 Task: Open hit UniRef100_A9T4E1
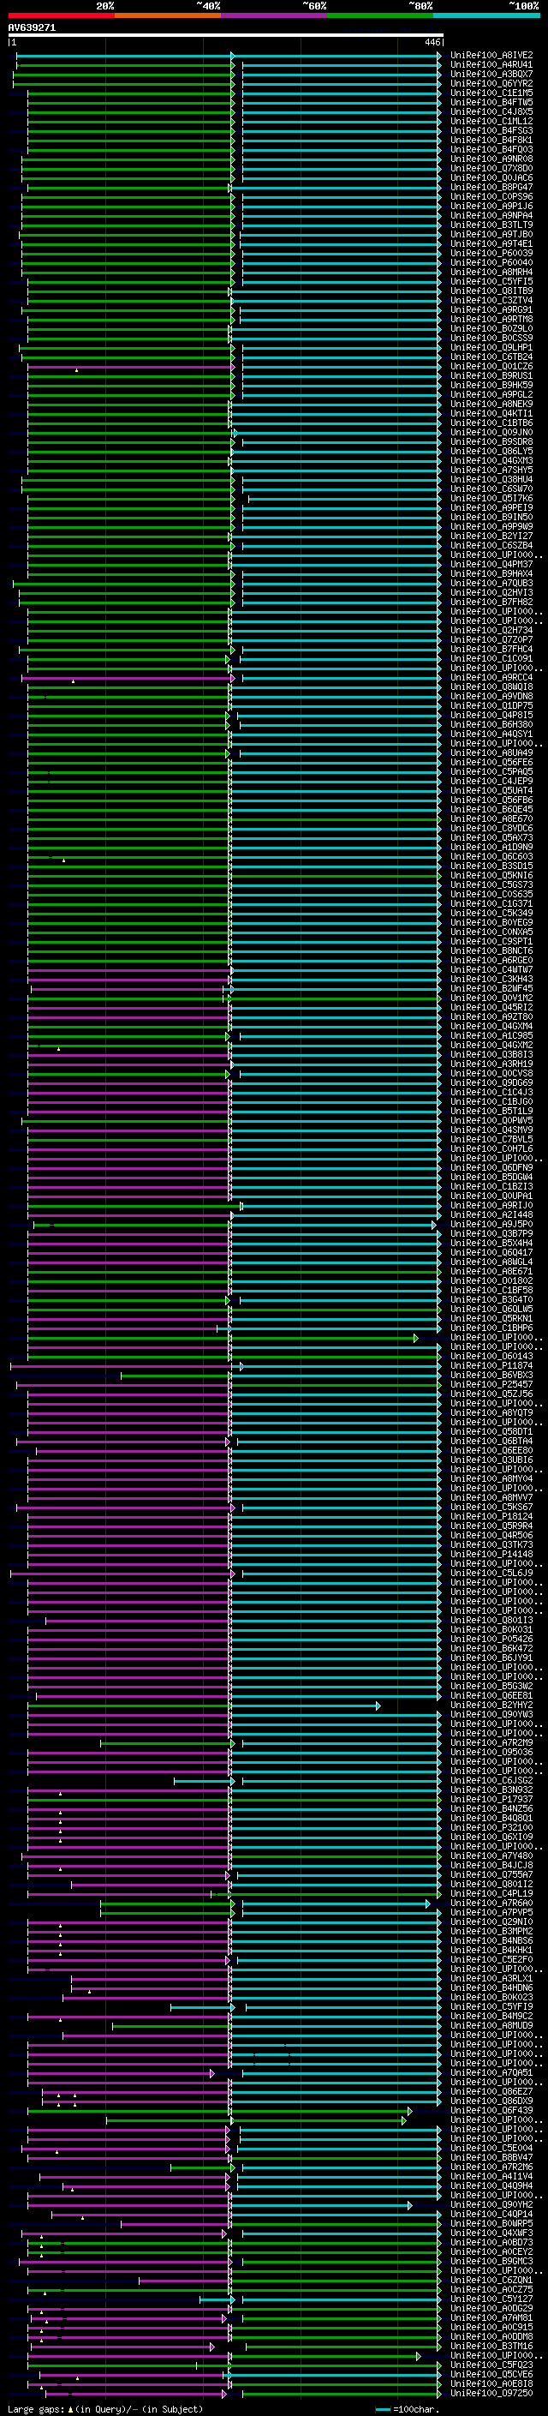pyautogui.click(x=491, y=244)
